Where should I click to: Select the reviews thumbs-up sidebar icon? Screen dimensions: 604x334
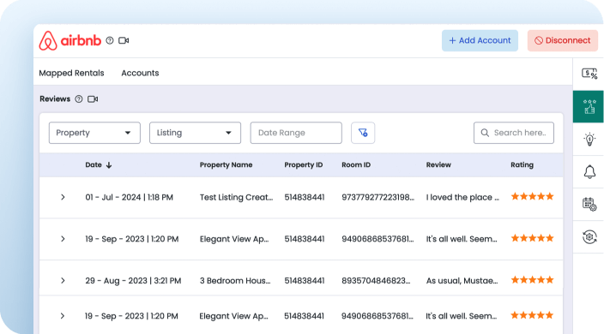(589, 107)
